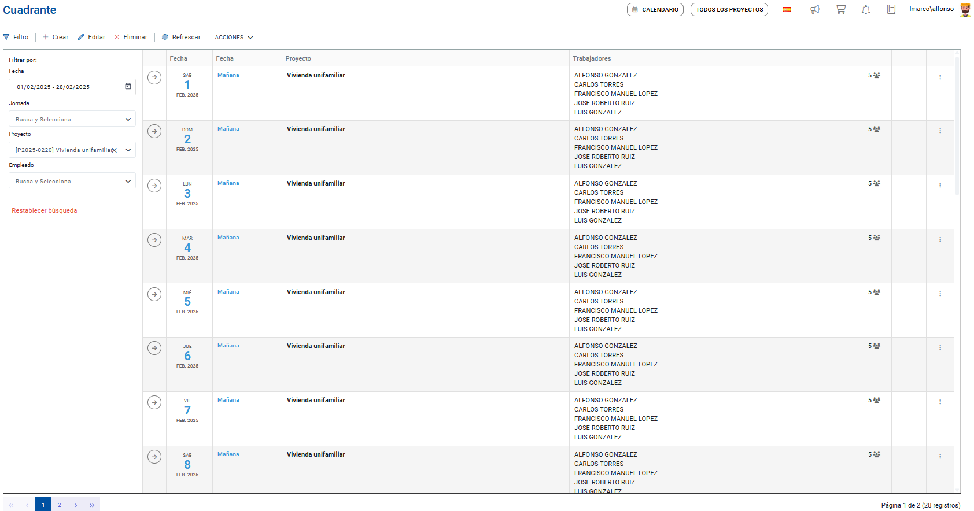Open three-dot menu for February 3 row
The width and height of the screenshot is (974, 511).
click(x=940, y=186)
